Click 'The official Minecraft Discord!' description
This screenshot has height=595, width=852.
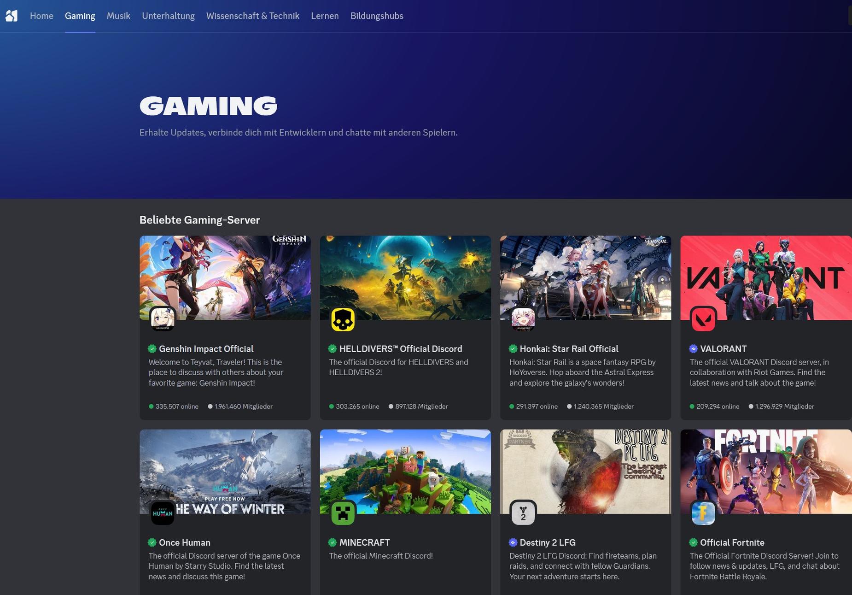(381, 556)
